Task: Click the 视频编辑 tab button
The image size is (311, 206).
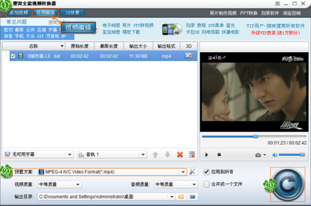Action: pyautogui.click(x=45, y=13)
